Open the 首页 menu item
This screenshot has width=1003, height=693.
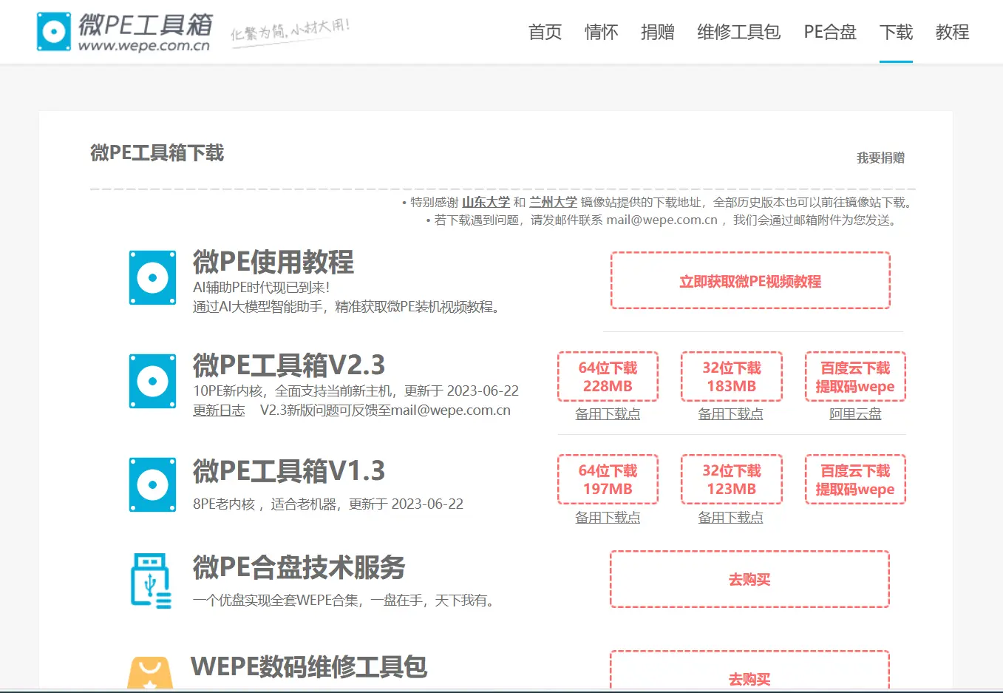tap(545, 33)
